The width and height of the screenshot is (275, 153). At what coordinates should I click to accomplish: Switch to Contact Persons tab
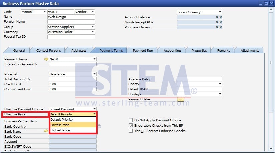click(x=48, y=51)
